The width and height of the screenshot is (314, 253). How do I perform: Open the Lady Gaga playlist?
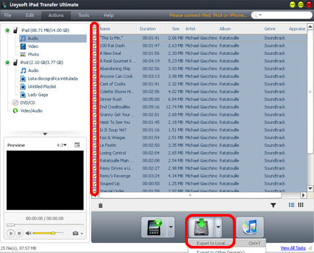[x=38, y=95]
